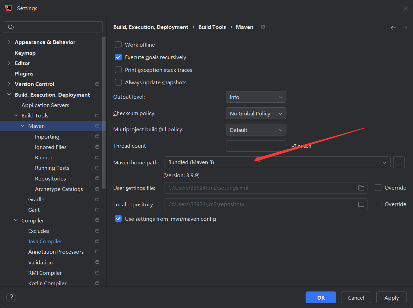Select Keymap in settings tree
The height and width of the screenshot is (308, 413).
click(25, 53)
